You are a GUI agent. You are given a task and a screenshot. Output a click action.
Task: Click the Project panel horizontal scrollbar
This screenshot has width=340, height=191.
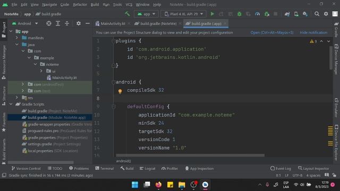(41, 162)
